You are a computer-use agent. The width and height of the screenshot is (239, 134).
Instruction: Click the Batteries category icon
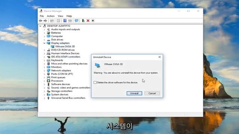click(x=49, y=33)
